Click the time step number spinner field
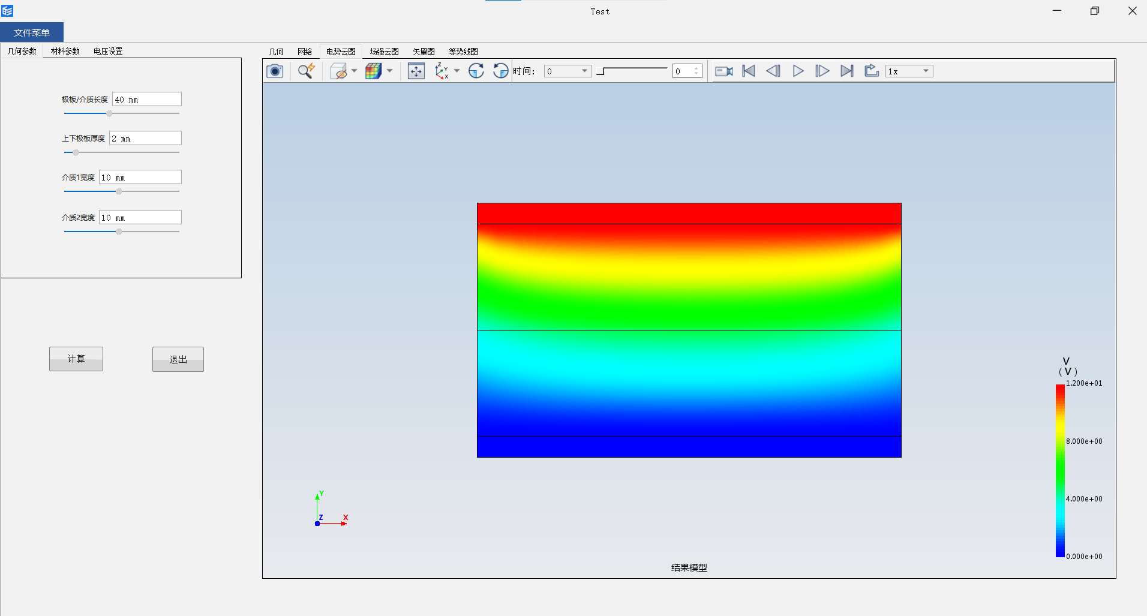The width and height of the screenshot is (1147, 616). pos(687,71)
